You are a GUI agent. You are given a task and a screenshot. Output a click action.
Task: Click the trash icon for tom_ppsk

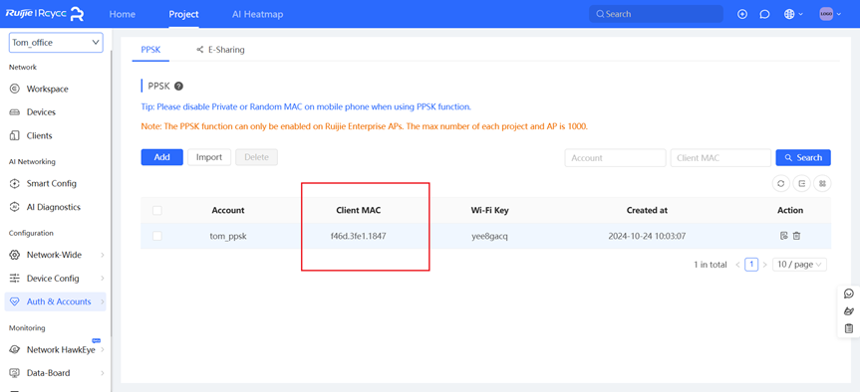(x=796, y=236)
